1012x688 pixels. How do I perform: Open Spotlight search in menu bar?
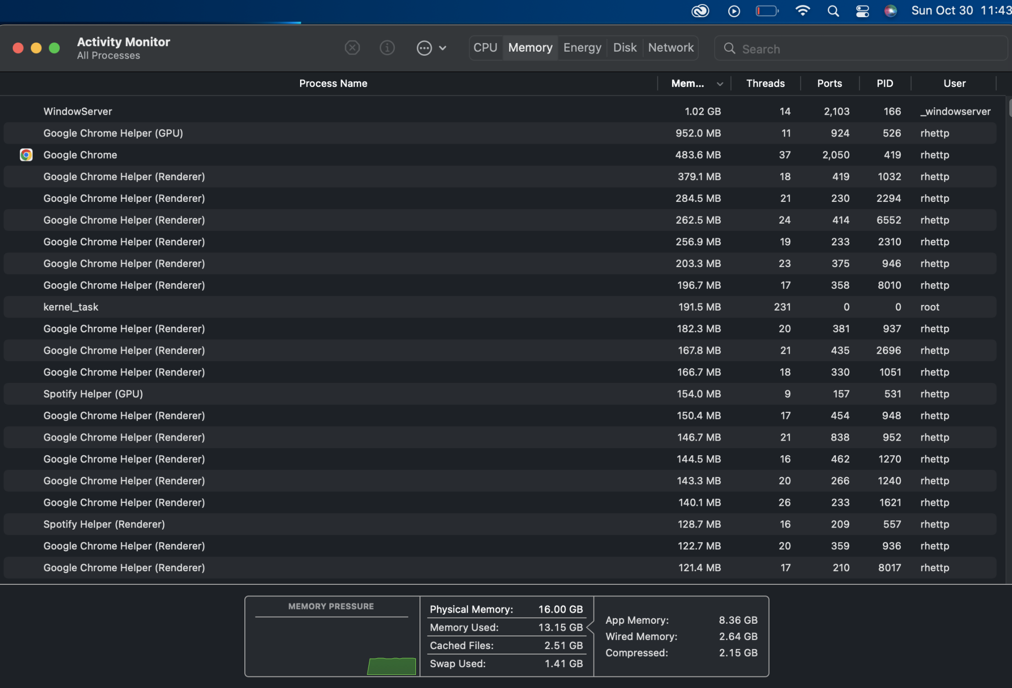[x=833, y=11]
